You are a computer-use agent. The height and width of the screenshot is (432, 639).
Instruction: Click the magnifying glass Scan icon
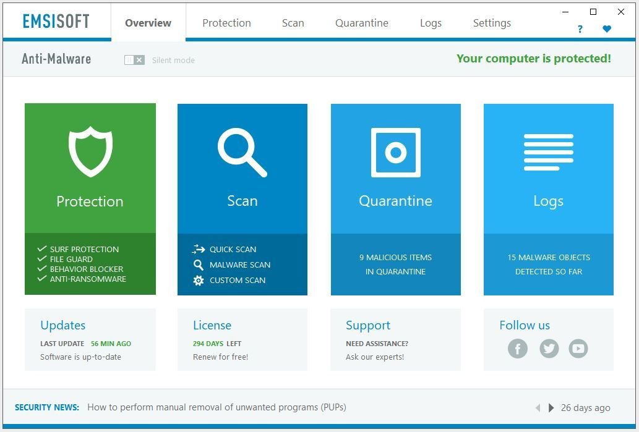(242, 152)
